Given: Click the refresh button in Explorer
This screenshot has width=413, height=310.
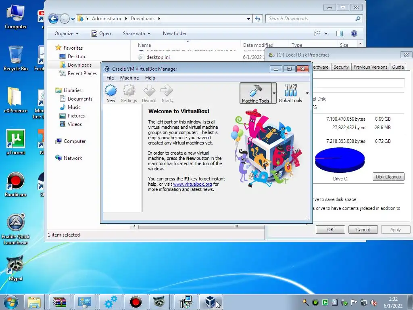Looking at the screenshot, I should [258, 19].
